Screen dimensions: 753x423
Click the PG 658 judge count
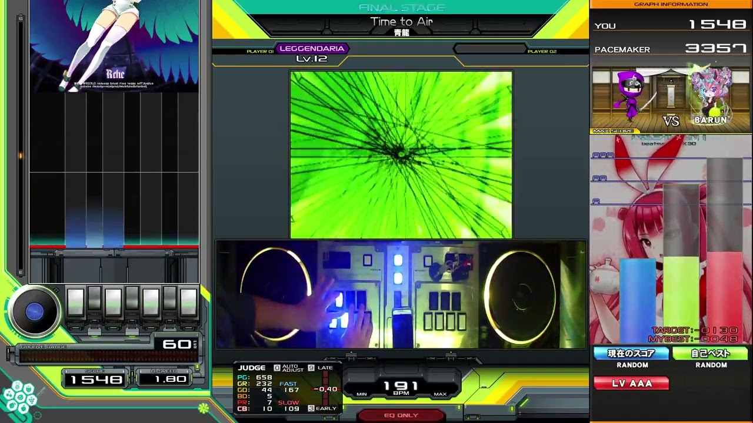click(x=255, y=378)
